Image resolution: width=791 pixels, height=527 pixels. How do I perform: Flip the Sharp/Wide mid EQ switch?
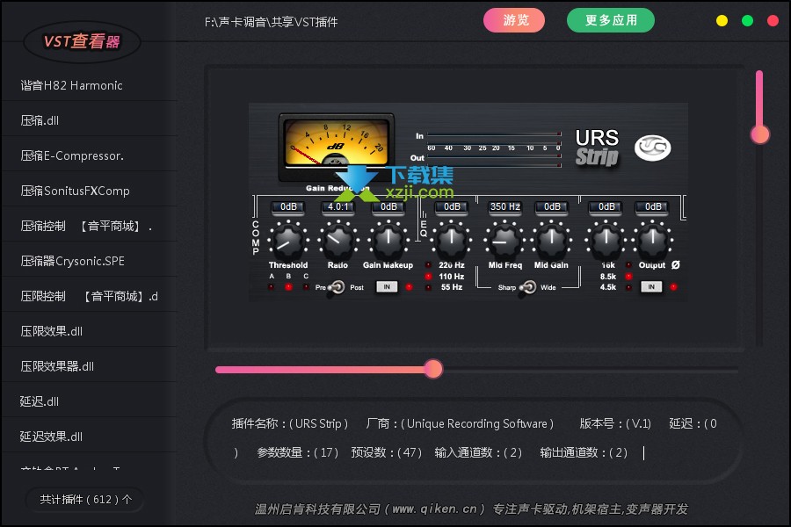[528, 287]
